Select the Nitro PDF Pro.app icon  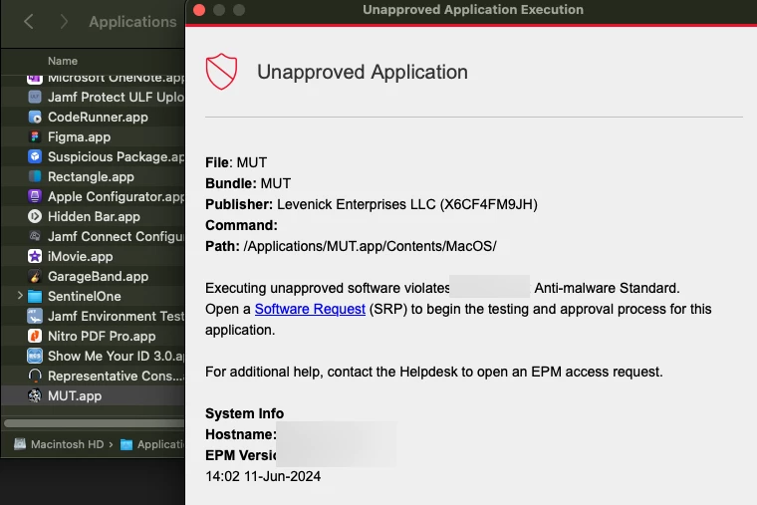34,336
